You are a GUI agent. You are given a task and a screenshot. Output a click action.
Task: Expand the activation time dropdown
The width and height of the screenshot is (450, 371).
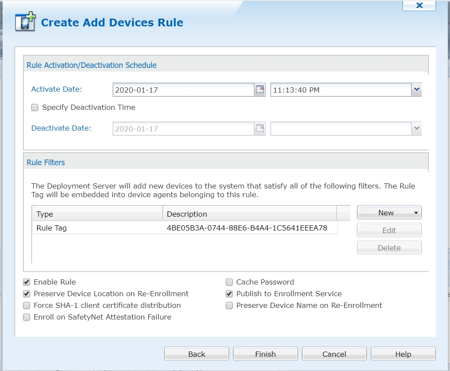coord(416,90)
